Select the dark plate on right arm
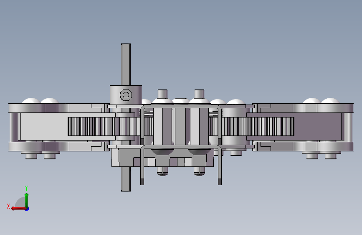This screenshot has height=235, width=362. point(317,127)
